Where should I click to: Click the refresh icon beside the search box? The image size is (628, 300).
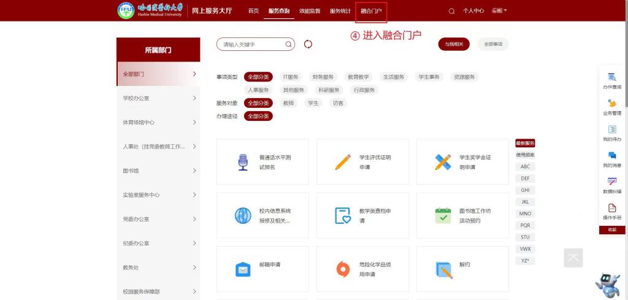pyautogui.click(x=308, y=44)
